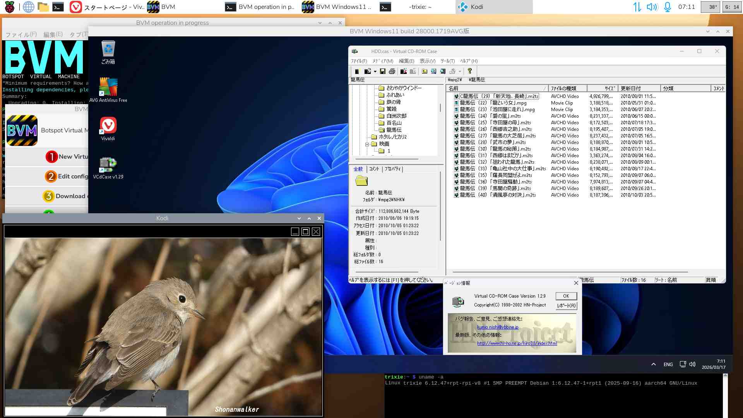This screenshot has width=743, height=418.
Task: Click the Raspberry Pi menu icon
Action: click(9, 7)
